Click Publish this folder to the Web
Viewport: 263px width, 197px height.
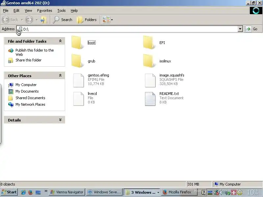click(35, 52)
